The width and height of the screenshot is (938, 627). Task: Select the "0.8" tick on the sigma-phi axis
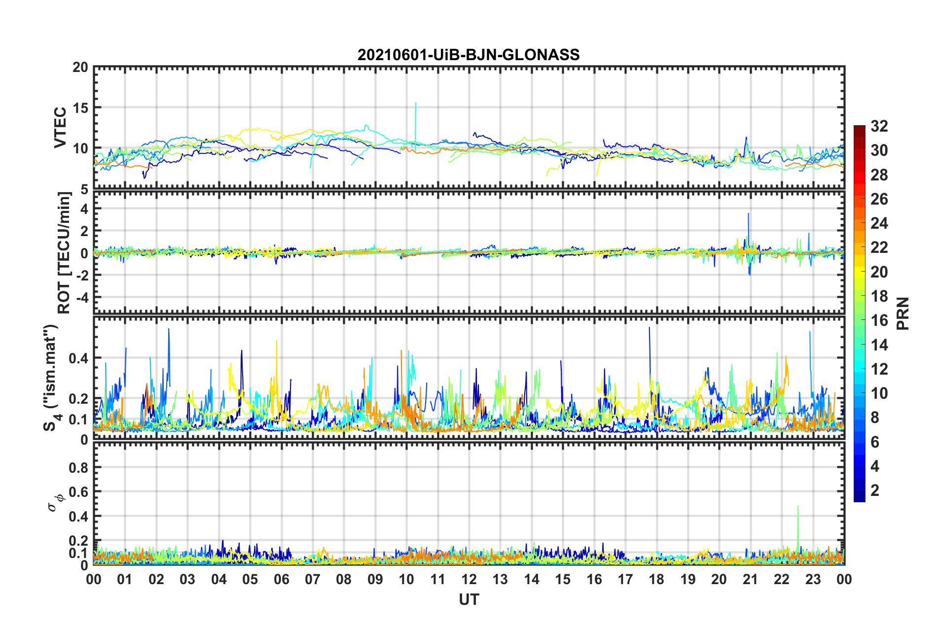[x=78, y=467]
